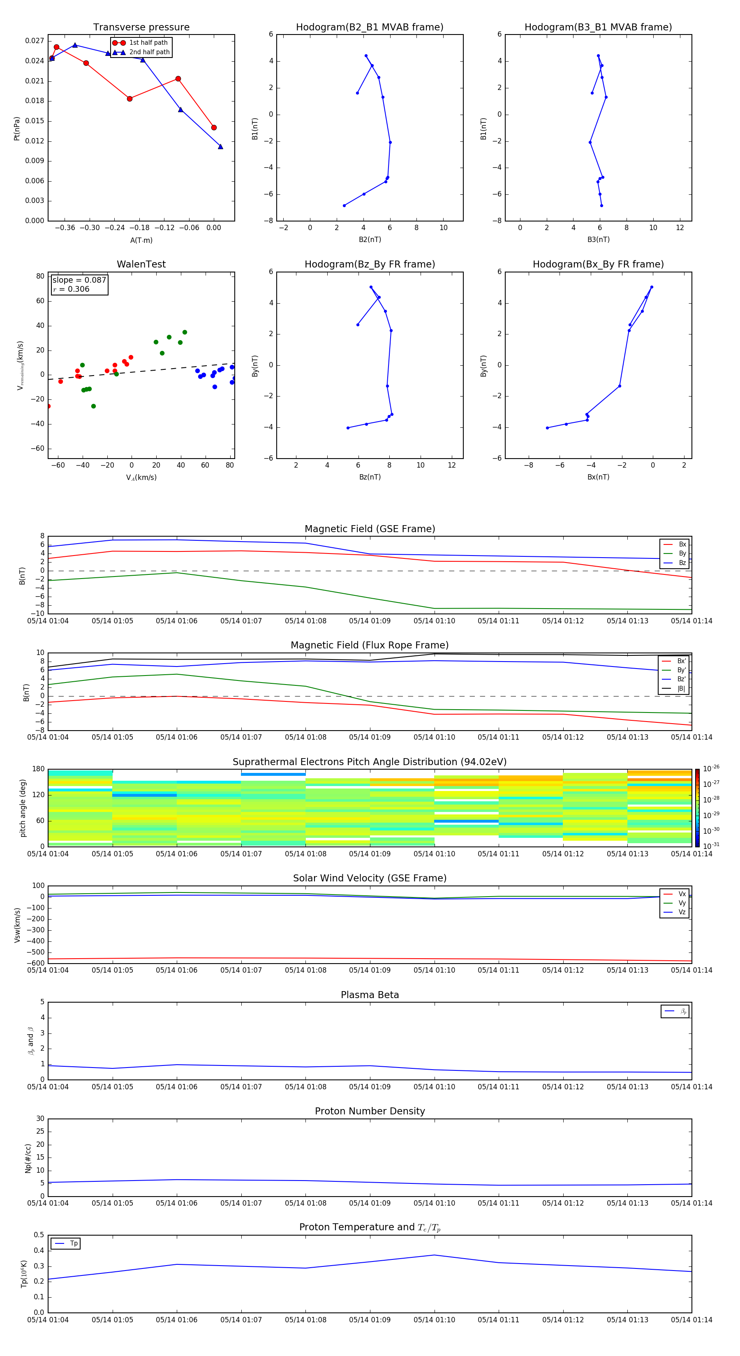Click the 'pitch angle (deg)' axis label
Viewport: 740px width, 1356px height.
tap(23, 807)
